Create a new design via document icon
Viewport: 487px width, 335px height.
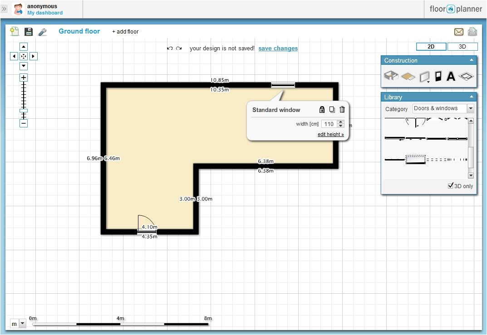point(14,31)
